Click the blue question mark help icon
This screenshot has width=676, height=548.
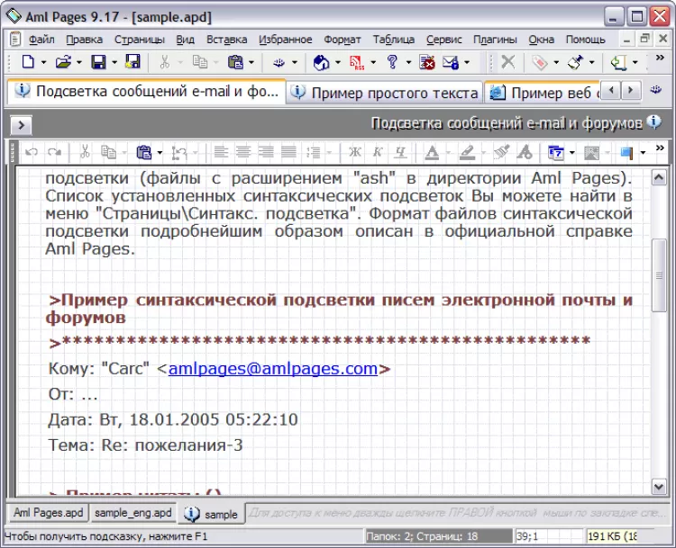pyautogui.click(x=392, y=62)
